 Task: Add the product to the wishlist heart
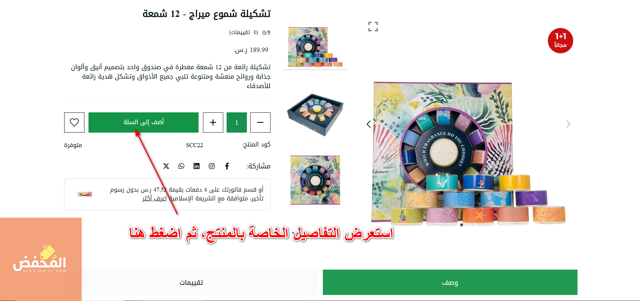tap(74, 122)
